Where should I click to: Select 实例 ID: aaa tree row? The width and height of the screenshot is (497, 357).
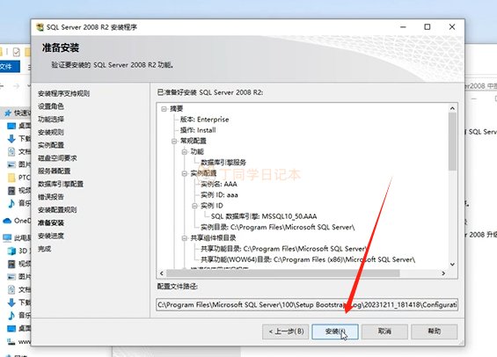tap(219, 195)
